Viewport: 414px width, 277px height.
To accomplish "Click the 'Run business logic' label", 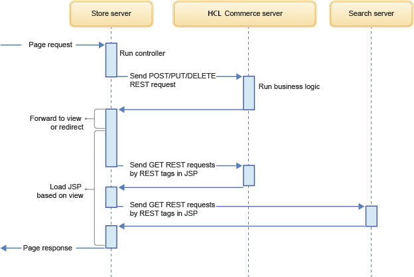I will (289, 86).
